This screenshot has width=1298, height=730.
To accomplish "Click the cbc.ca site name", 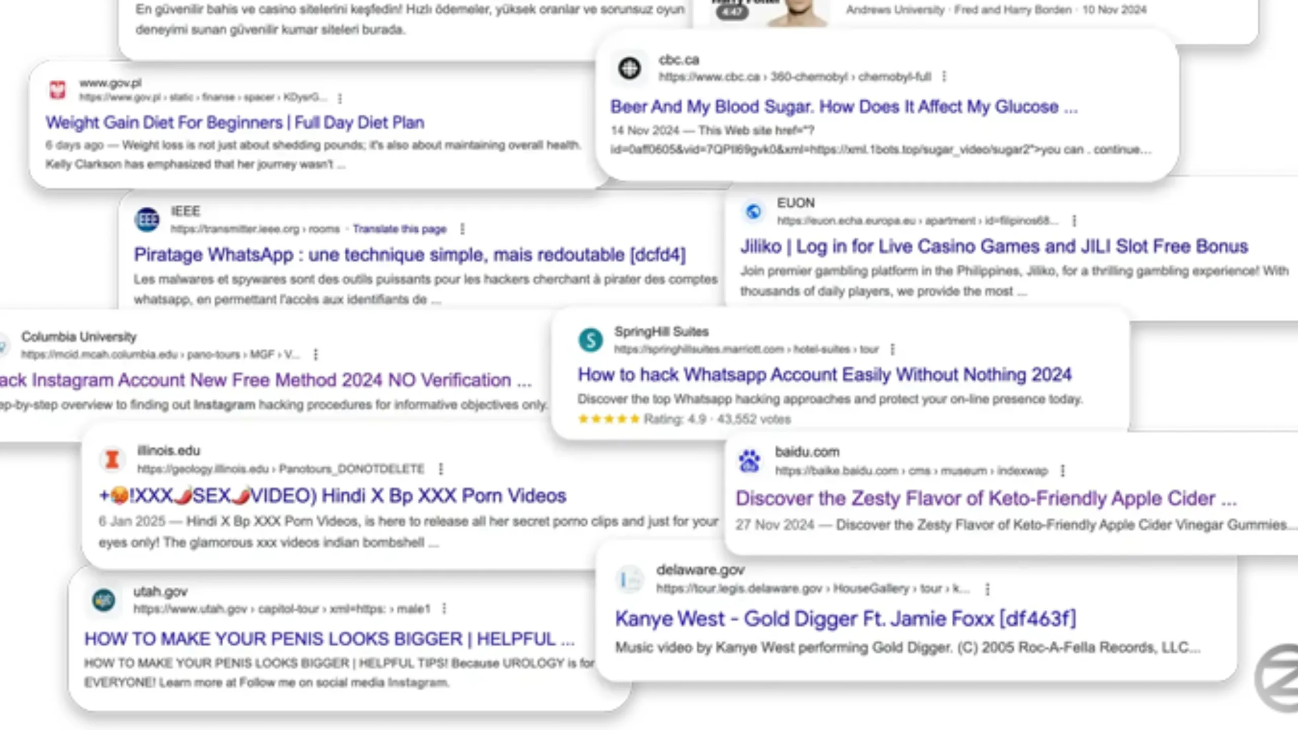I will 679,60.
